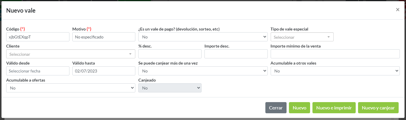Open the vale de pago dropdown

[203, 37]
